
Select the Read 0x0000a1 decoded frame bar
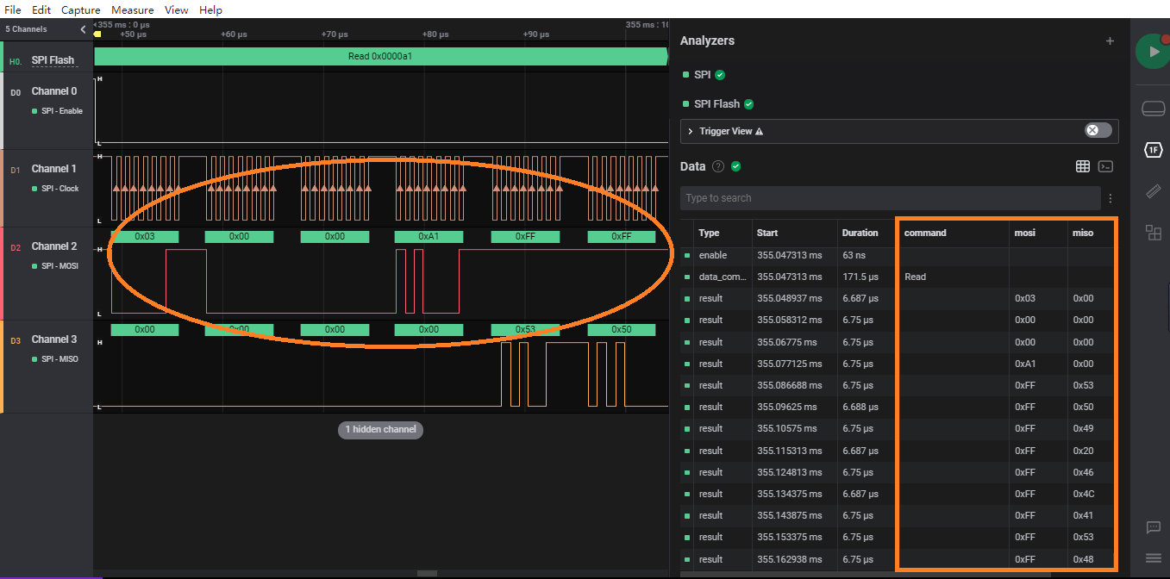[x=380, y=56]
